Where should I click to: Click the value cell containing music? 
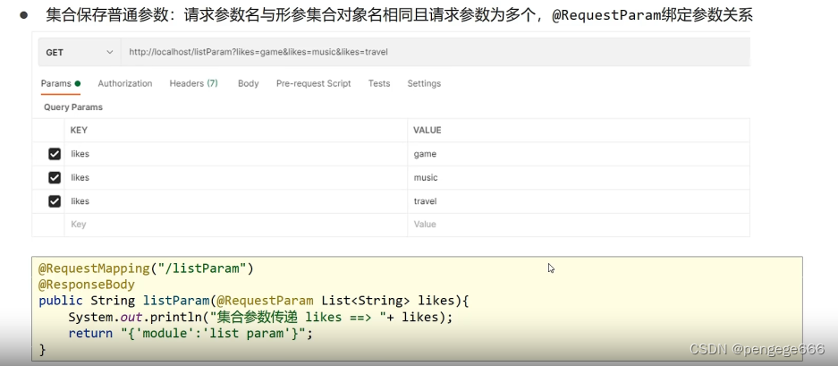[x=579, y=178]
